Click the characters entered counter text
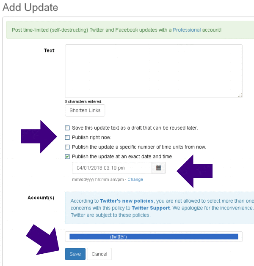The height and width of the screenshot is (266, 254). tap(83, 102)
